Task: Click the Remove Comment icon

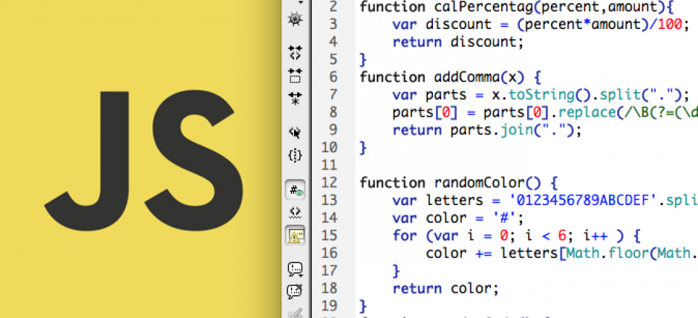Action: pos(295,292)
